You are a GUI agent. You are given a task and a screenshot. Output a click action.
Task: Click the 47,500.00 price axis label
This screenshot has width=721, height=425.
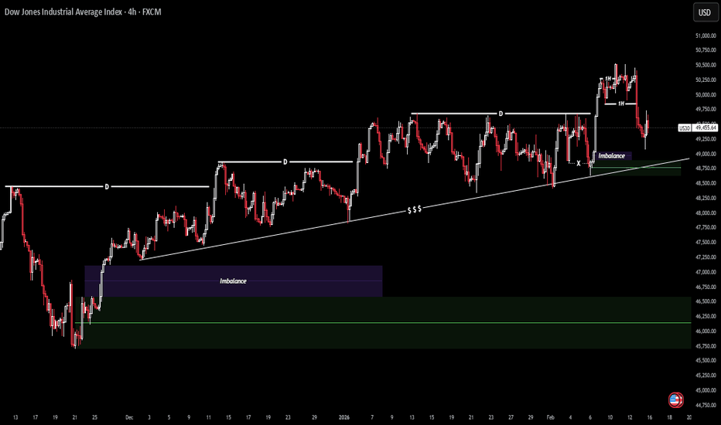point(706,242)
